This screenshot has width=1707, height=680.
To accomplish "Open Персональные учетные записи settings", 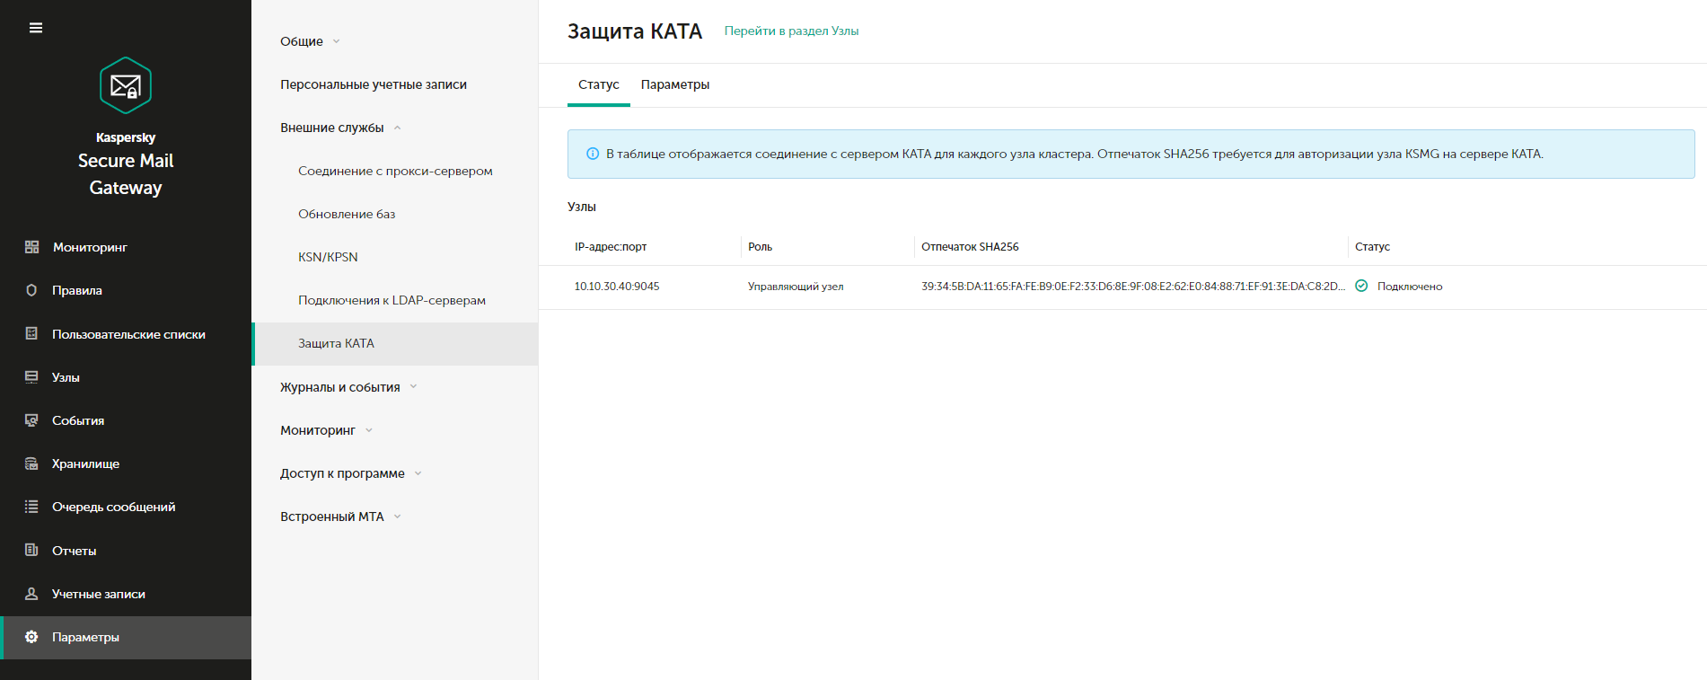I will 374,84.
